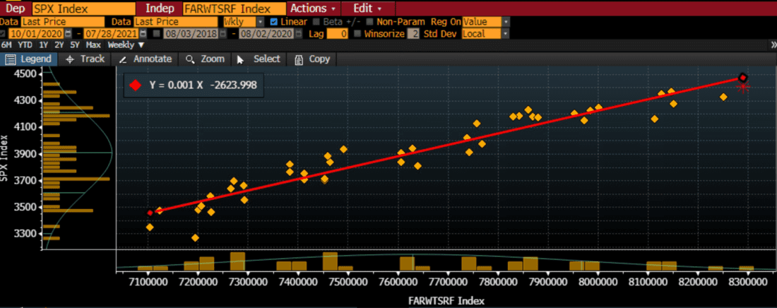Image resolution: width=777 pixels, height=308 pixels.
Task: Click the Dep SPX Index field
Action: coord(84,8)
